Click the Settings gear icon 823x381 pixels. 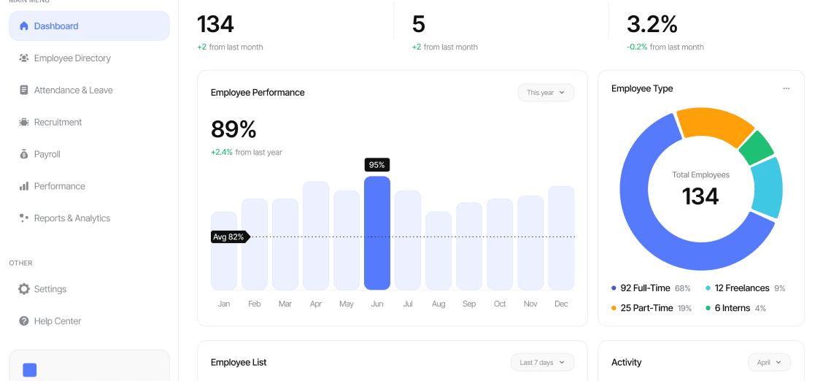(24, 289)
